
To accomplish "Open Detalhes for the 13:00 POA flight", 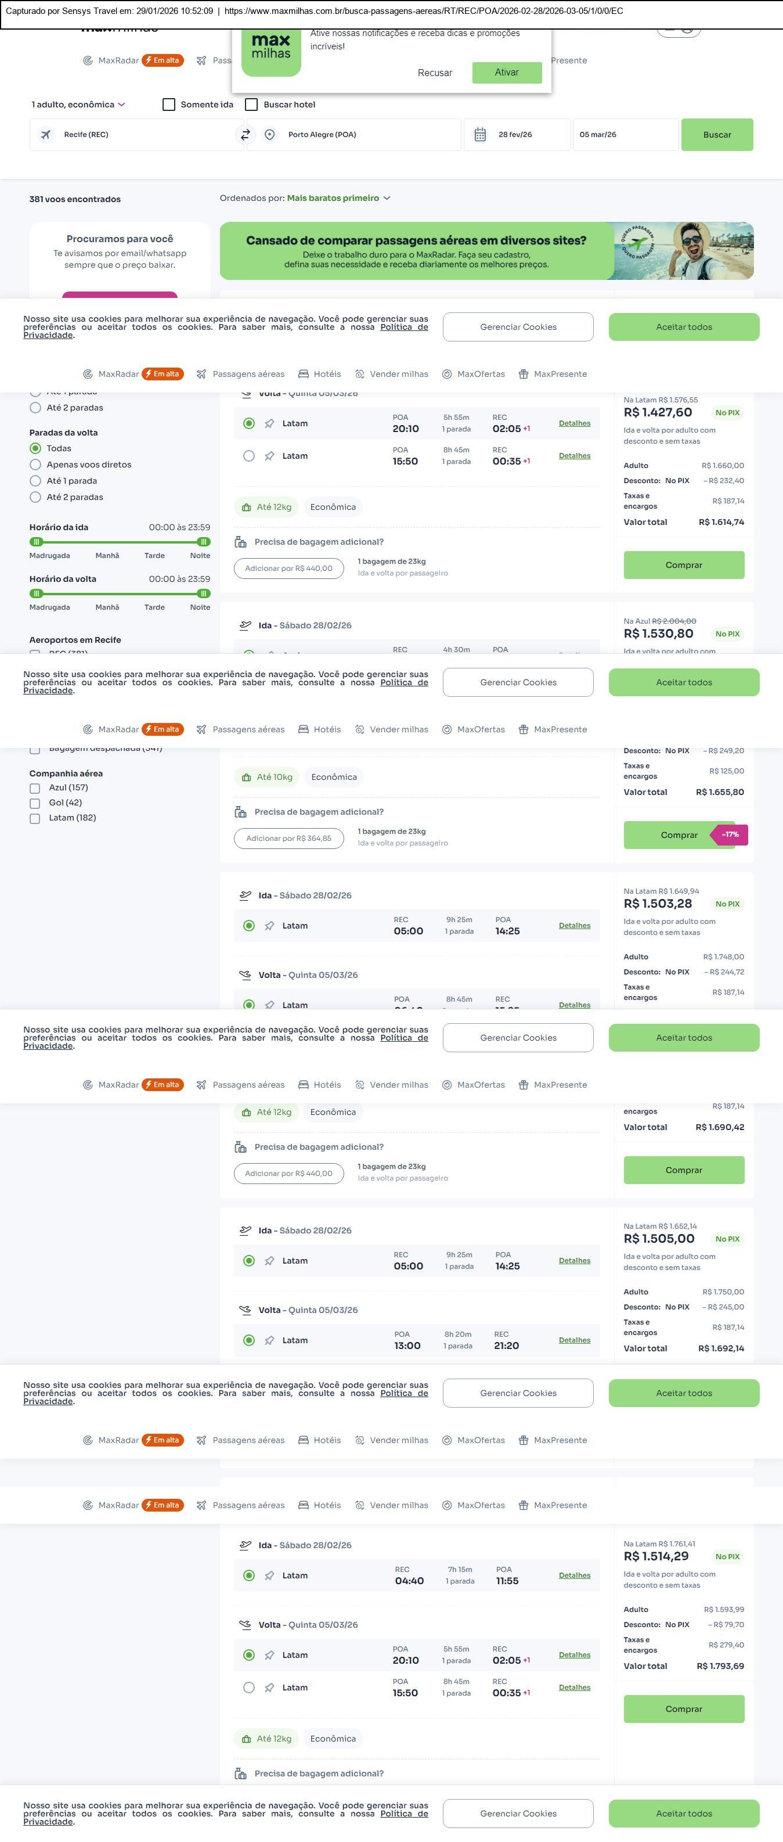I will (x=575, y=1341).
